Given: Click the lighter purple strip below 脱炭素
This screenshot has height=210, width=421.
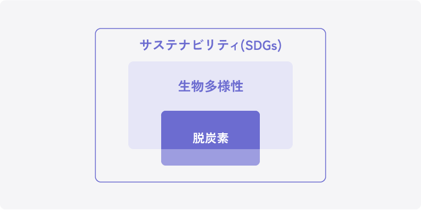Looking at the screenshot, I should coord(210,157).
